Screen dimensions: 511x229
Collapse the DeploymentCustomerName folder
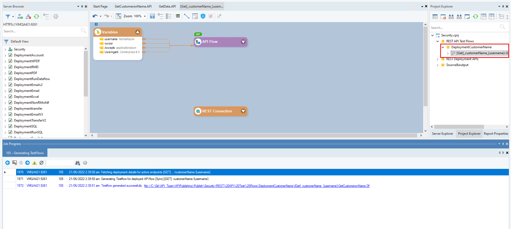coord(443,47)
